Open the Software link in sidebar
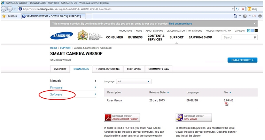 click(x=56, y=94)
